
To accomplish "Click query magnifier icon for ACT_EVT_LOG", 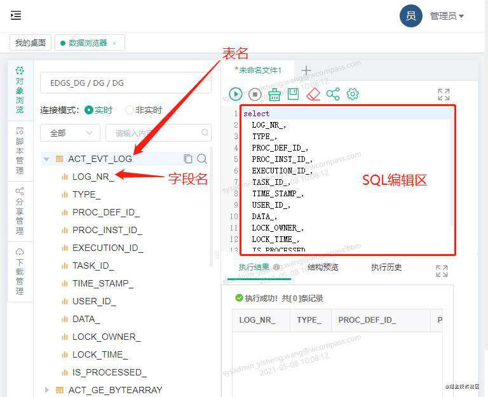I will (x=202, y=159).
